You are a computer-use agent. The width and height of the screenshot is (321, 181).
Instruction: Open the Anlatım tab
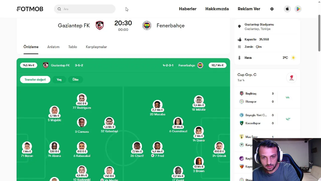53,47
